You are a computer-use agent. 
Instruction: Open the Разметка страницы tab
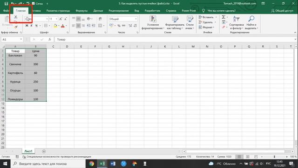(58, 11)
